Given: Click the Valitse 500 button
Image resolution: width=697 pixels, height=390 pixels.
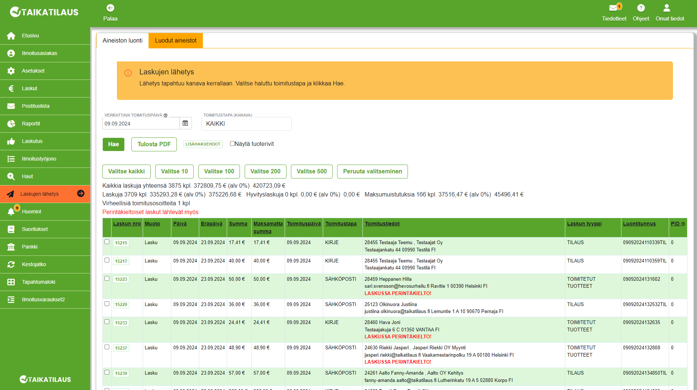Looking at the screenshot, I should [x=311, y=172].
